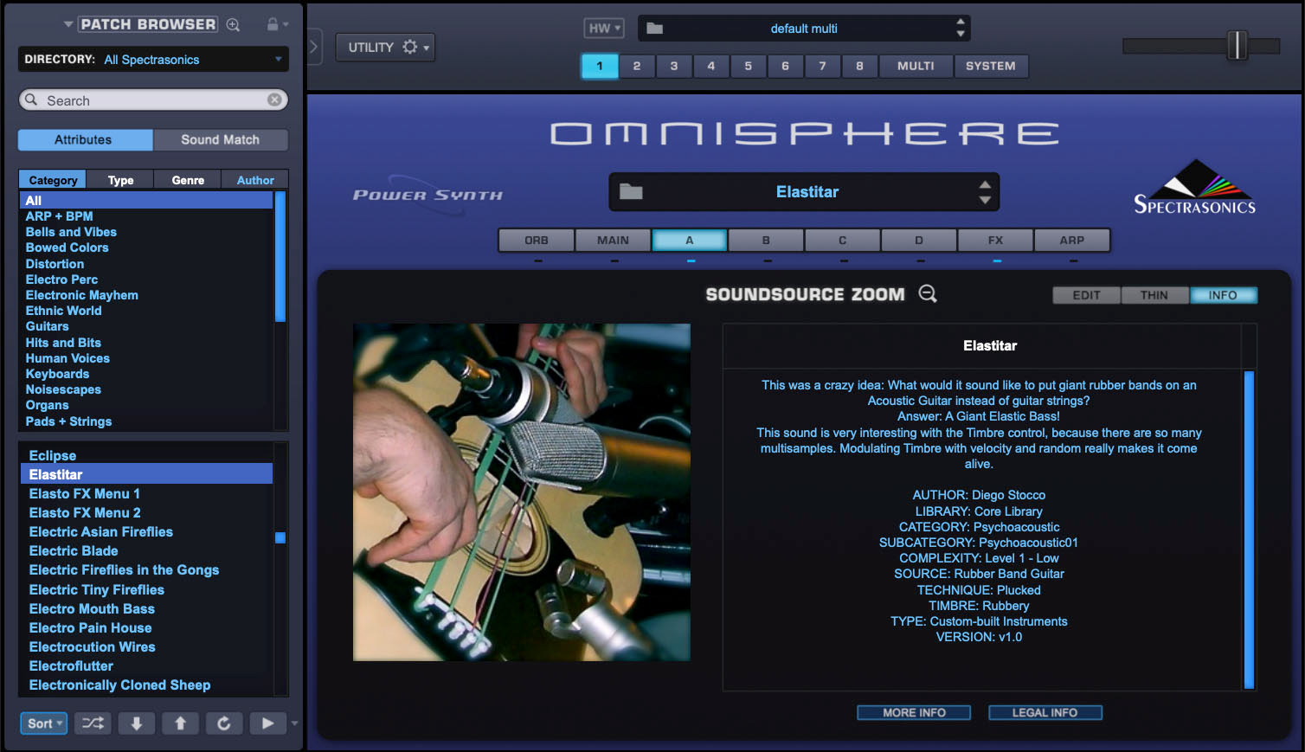Open the lock options dropdown arrow

pyautogui.click(x=286, y=24)
